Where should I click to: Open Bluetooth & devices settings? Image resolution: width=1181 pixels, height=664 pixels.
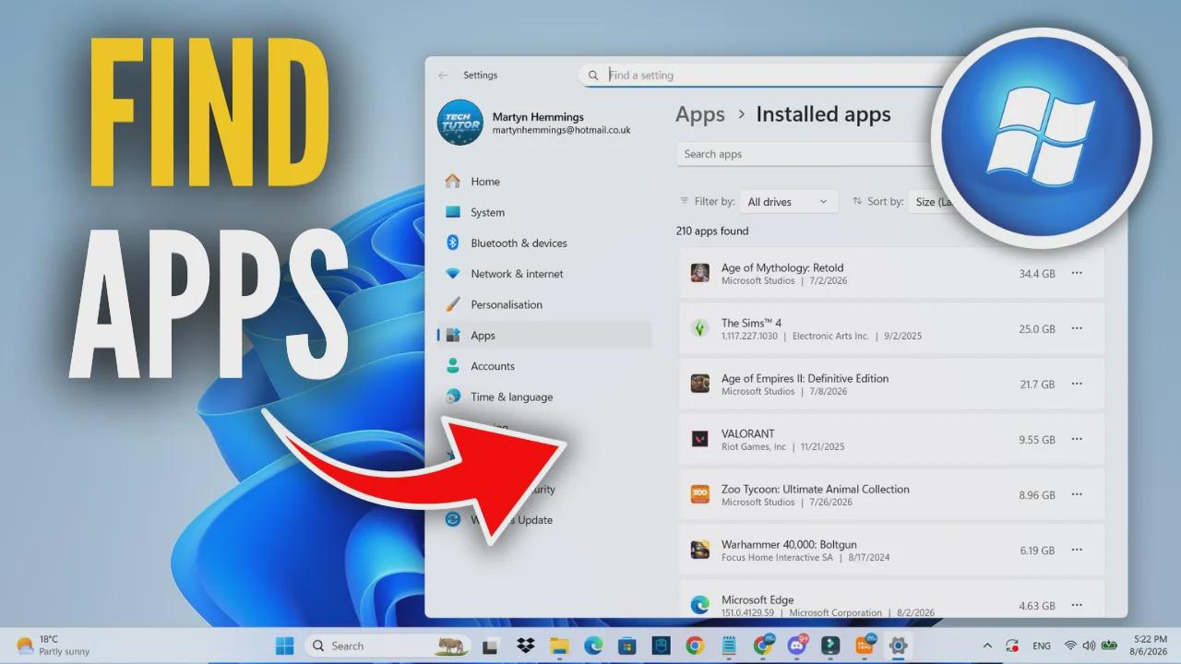point(544,243)
